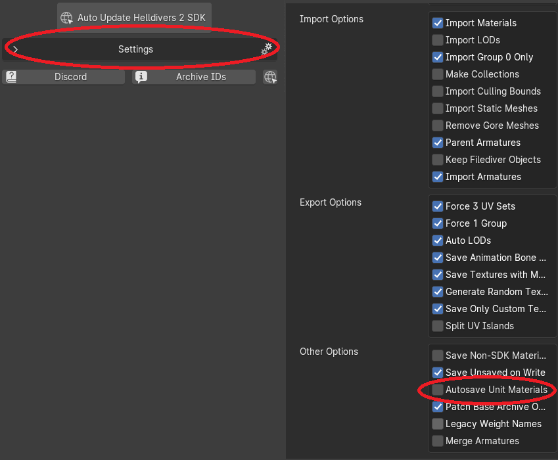Expand the Settings panel chevron
Viewport: 558px width, 460px height.
coord(15,49)
